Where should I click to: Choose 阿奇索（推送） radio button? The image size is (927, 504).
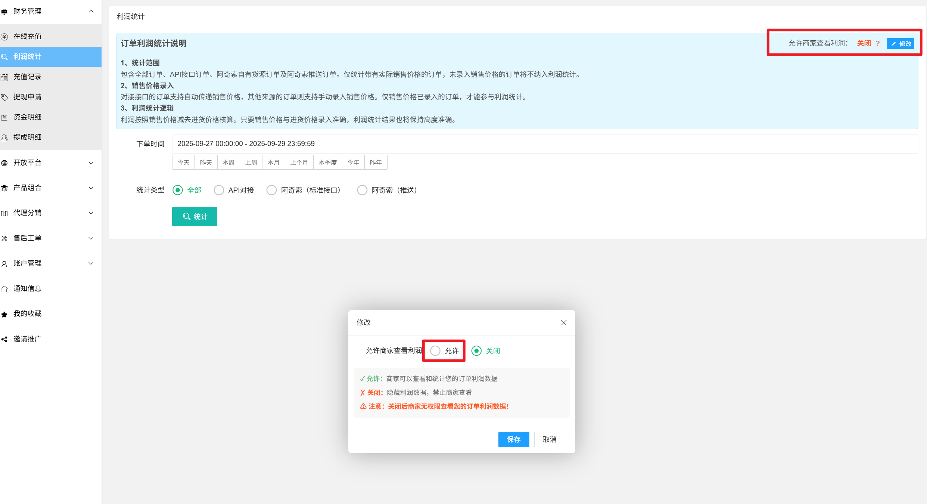pyautogui.click(x=362, y=190)
